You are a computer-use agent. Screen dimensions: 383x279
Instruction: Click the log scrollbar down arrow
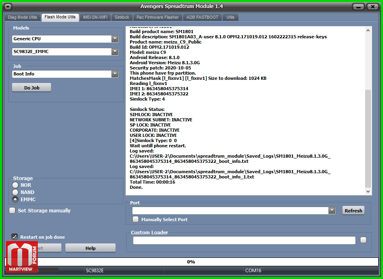[x=368, y=192]
